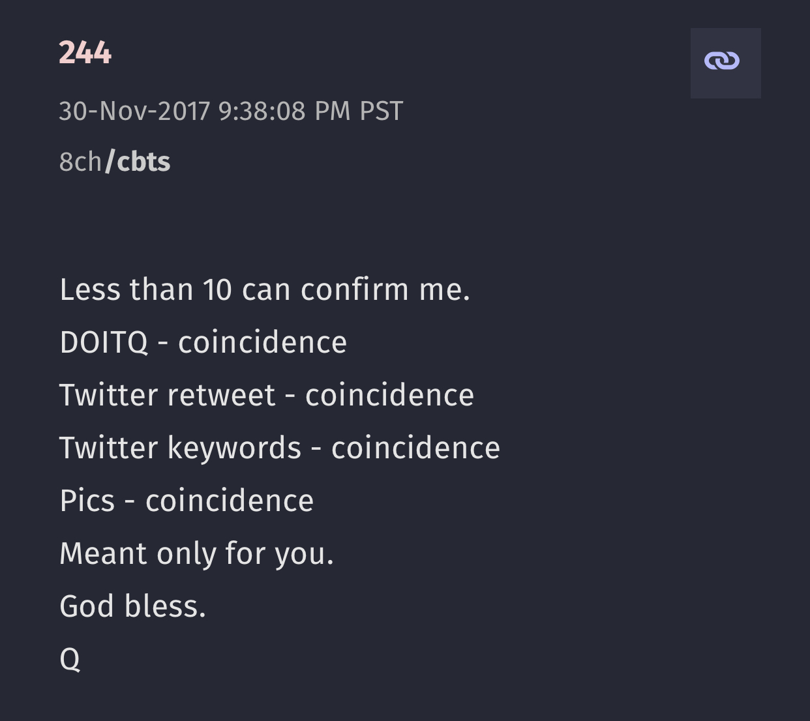
Task: Click the Q signature at the bottom
Action: [x=70, y=660]
